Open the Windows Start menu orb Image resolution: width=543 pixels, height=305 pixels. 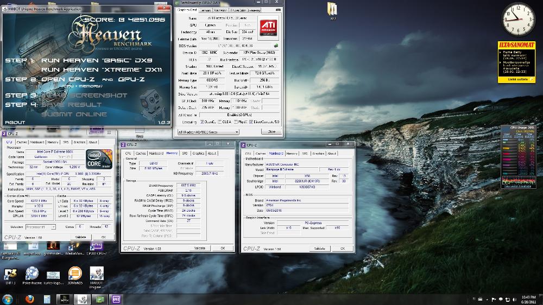pos(7,299)
